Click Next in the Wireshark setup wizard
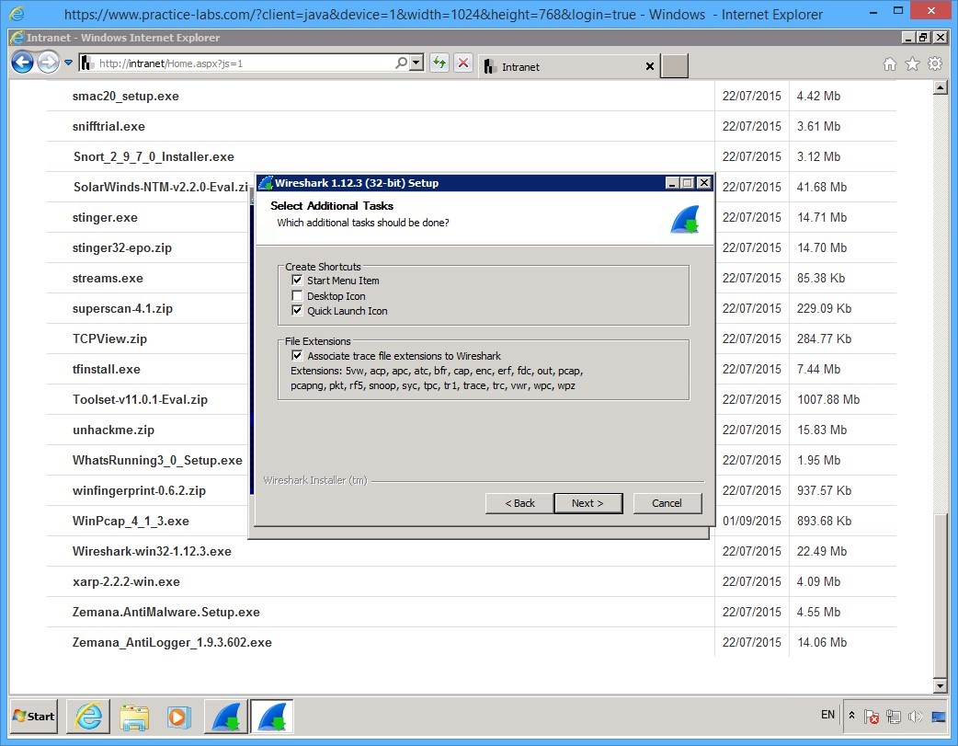 pyautogui.click(x=587, y=503)
